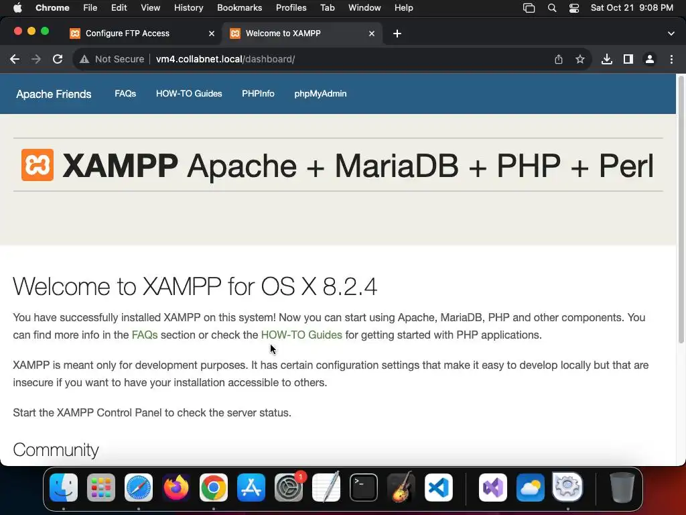The width and height of the screenshot is (686, 515).
Task: Open Finder from the Dock
Action: 64,488
